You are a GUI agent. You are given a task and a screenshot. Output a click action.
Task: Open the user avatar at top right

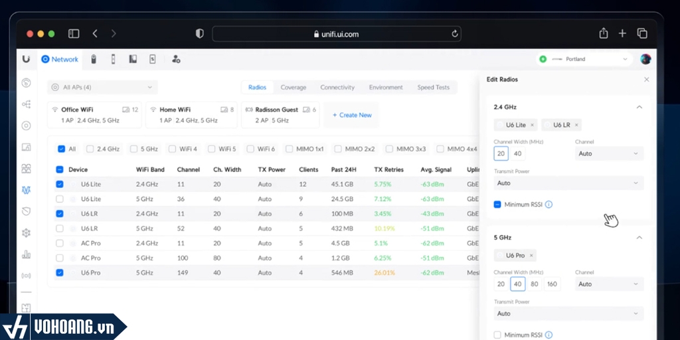[645, 59]
